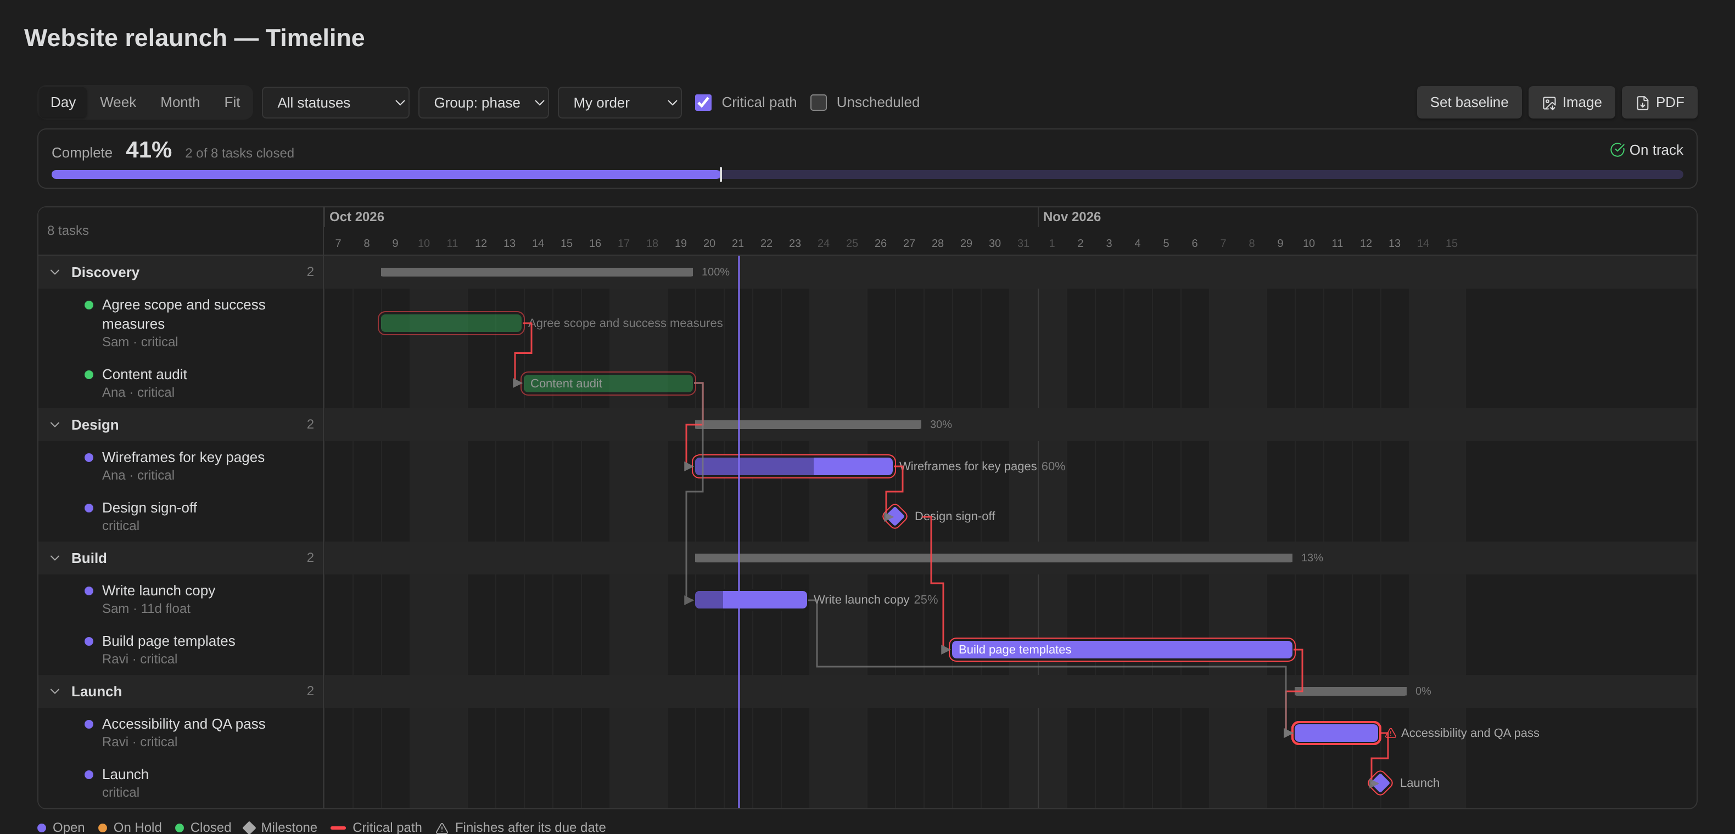The width and height of the screenshot is (1735, 834).
Task: Click the green Agree scope task bar
Action: [x=451, y=324]
